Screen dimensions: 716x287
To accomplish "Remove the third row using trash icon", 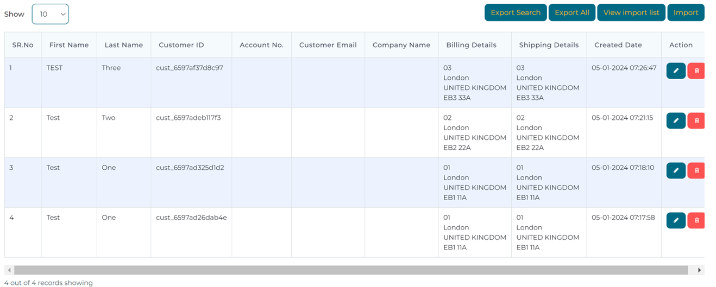I will tap(696, 170).
